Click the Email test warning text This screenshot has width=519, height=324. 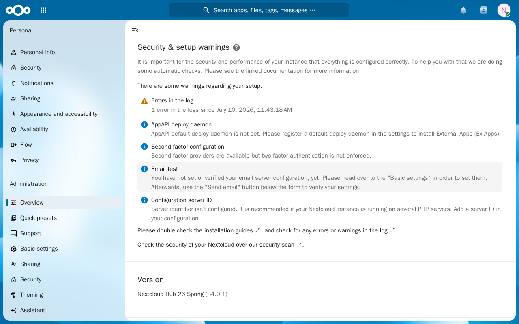319,182
